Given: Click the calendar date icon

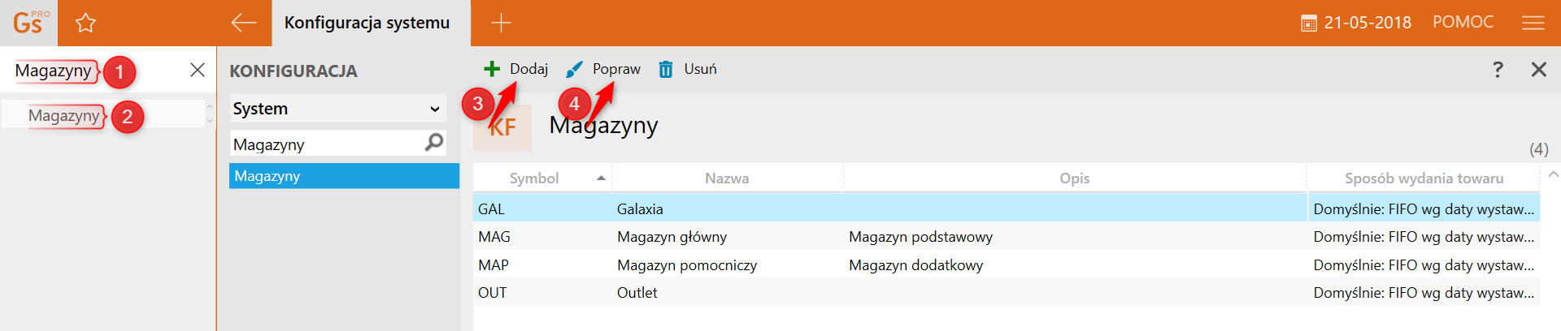Looking at the screenshot, I should 1308,24.
